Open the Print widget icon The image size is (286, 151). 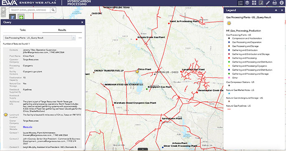click(275, 3)
